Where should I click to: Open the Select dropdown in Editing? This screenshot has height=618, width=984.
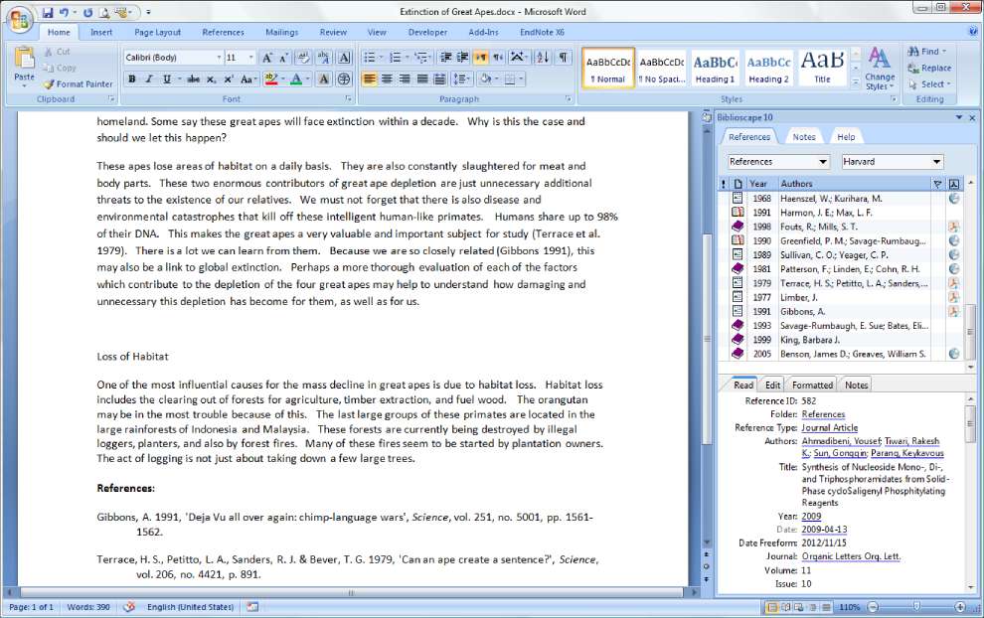coord(929,84)
